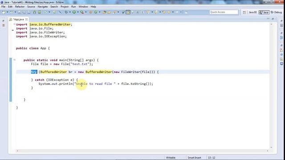Switch to the Java EE perspective
The image size is (285, 160).
click(252, 12)
